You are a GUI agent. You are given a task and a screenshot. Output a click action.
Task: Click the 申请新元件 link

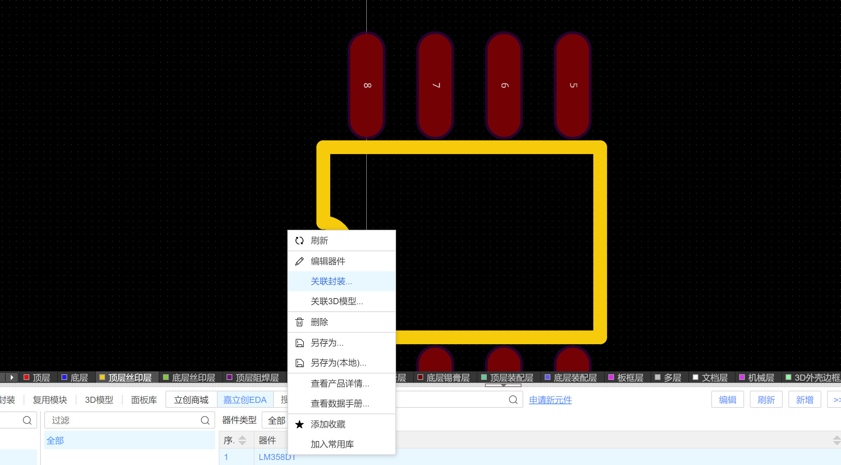550,400
